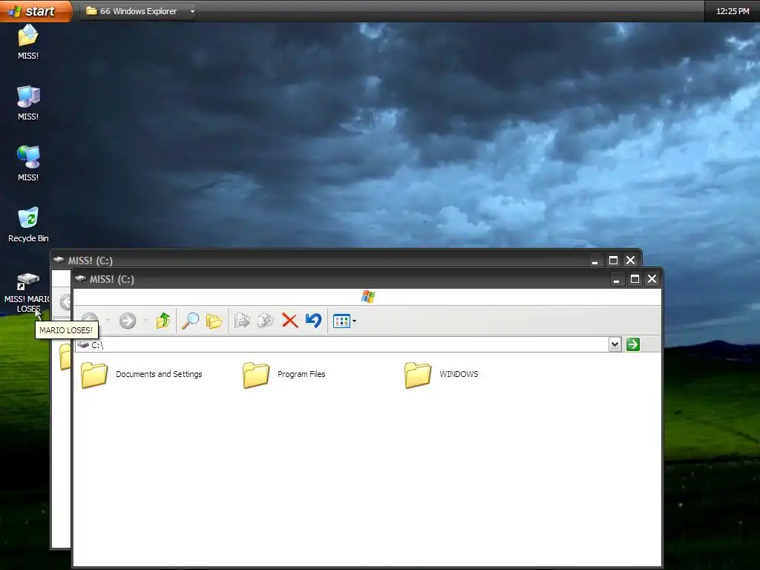Viewport: 760px width, 570px height.
Task: Minimize the back MISS! (C:) window
Action: pyautogui.click(x=594, y=261)
